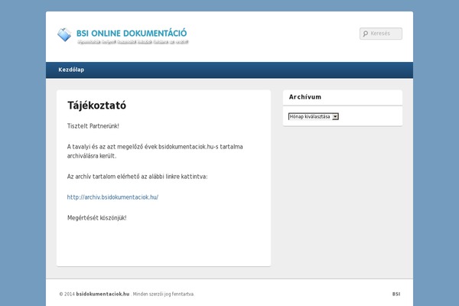This screenshot has width=459, height=306.
Task: Open the Hónap kiválasztása archive dropdown
Action: [314, 116]
